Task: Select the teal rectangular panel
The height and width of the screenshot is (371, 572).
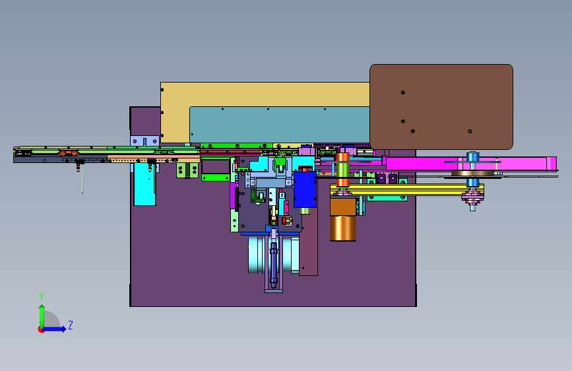Action: (280, 125)
